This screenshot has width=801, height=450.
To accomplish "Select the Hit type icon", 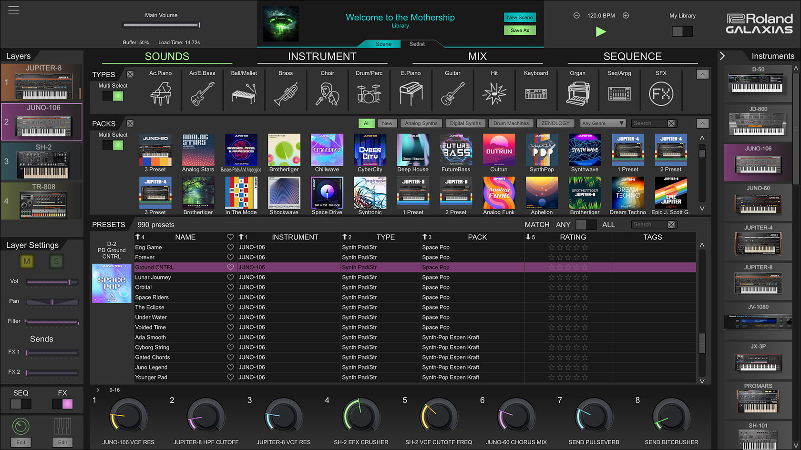I will point(494,93).
